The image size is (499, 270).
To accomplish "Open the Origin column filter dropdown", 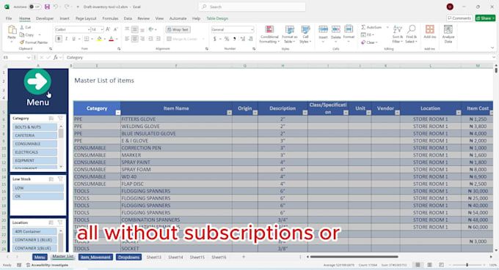I will pos(255,113).
